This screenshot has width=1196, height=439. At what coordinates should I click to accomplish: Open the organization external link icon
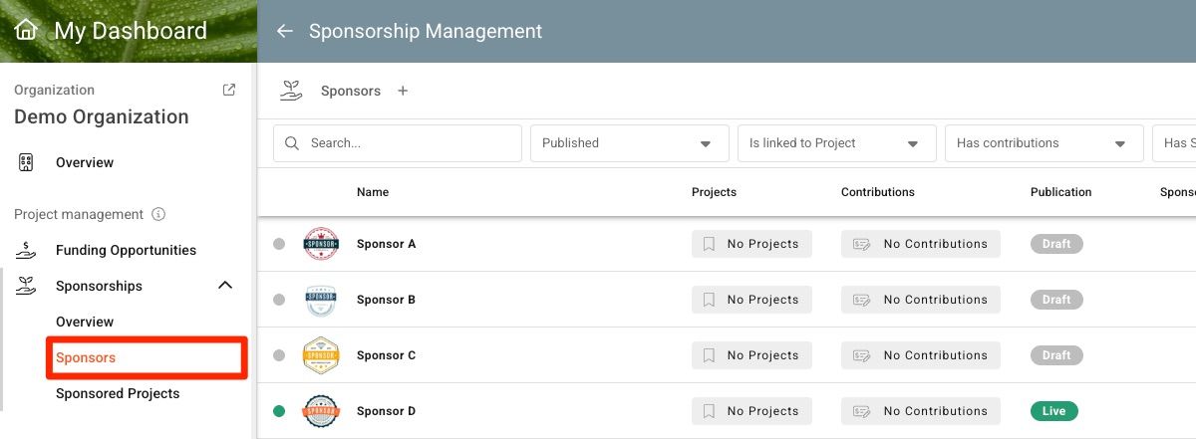point(229,90)
